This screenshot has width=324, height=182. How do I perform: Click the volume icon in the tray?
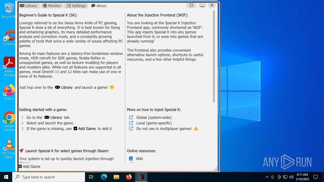pos(291,177)
